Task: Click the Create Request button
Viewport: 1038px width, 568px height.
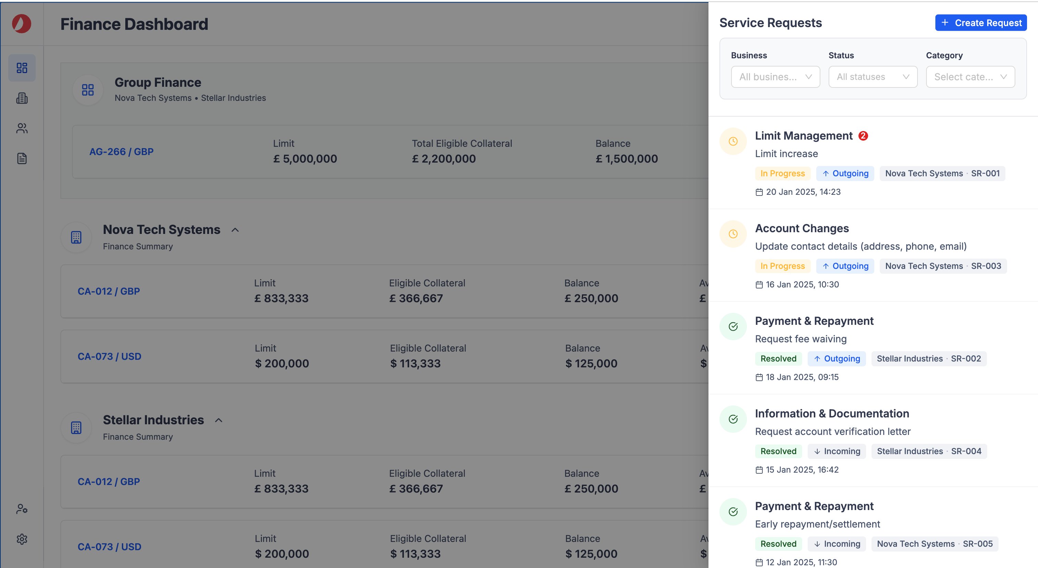Action: (981, 23)
